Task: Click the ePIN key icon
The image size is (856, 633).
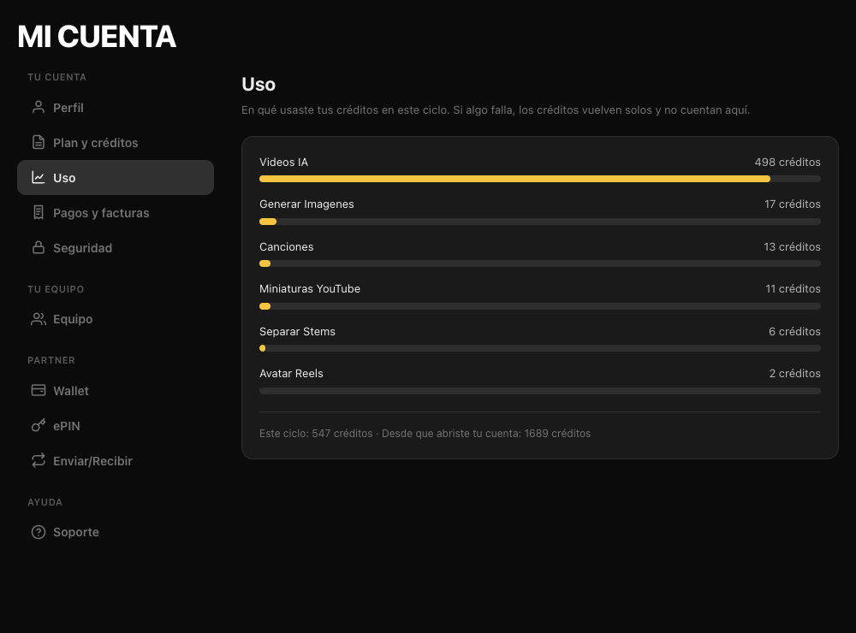Action: pos(39,426)
